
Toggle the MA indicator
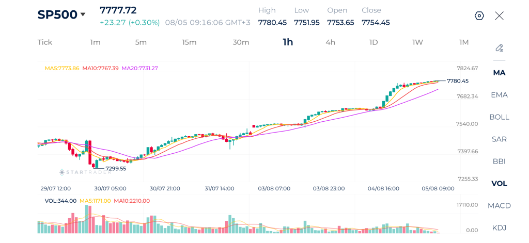(500, 73)
